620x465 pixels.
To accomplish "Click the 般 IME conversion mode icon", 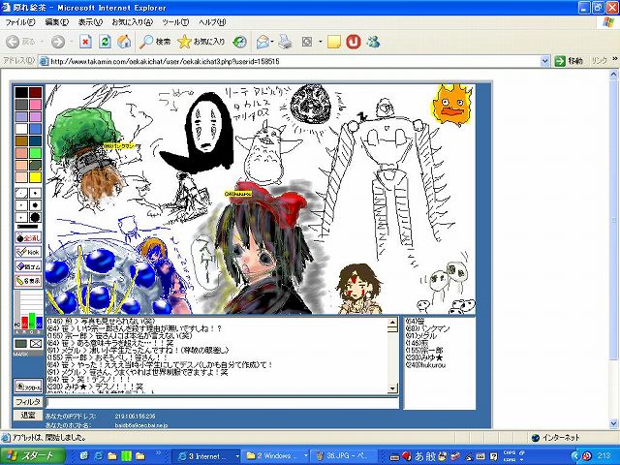I will click(x=430, y=456).
